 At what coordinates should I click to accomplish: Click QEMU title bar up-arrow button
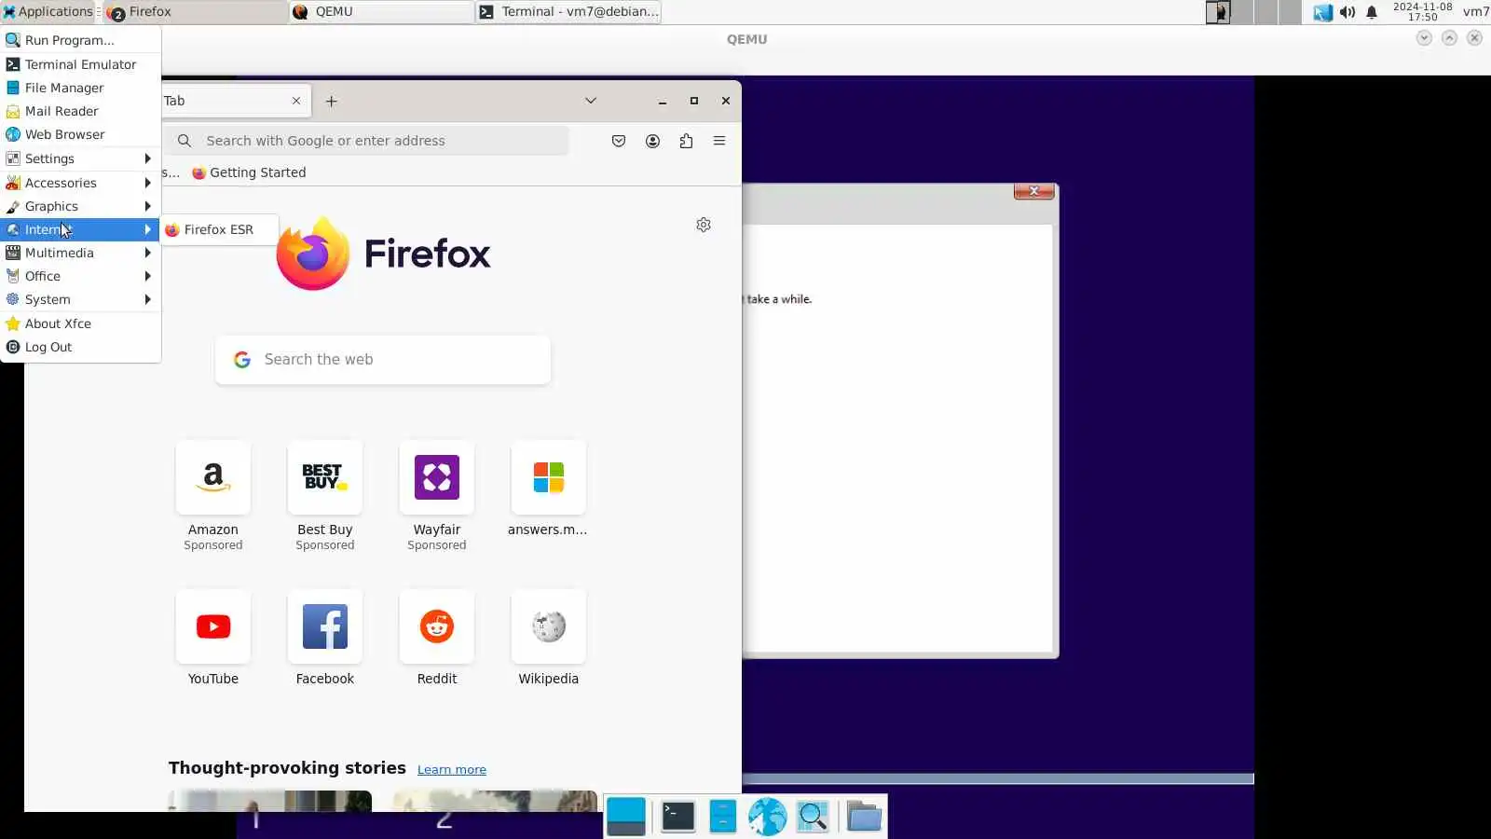tap(1449, 38)
